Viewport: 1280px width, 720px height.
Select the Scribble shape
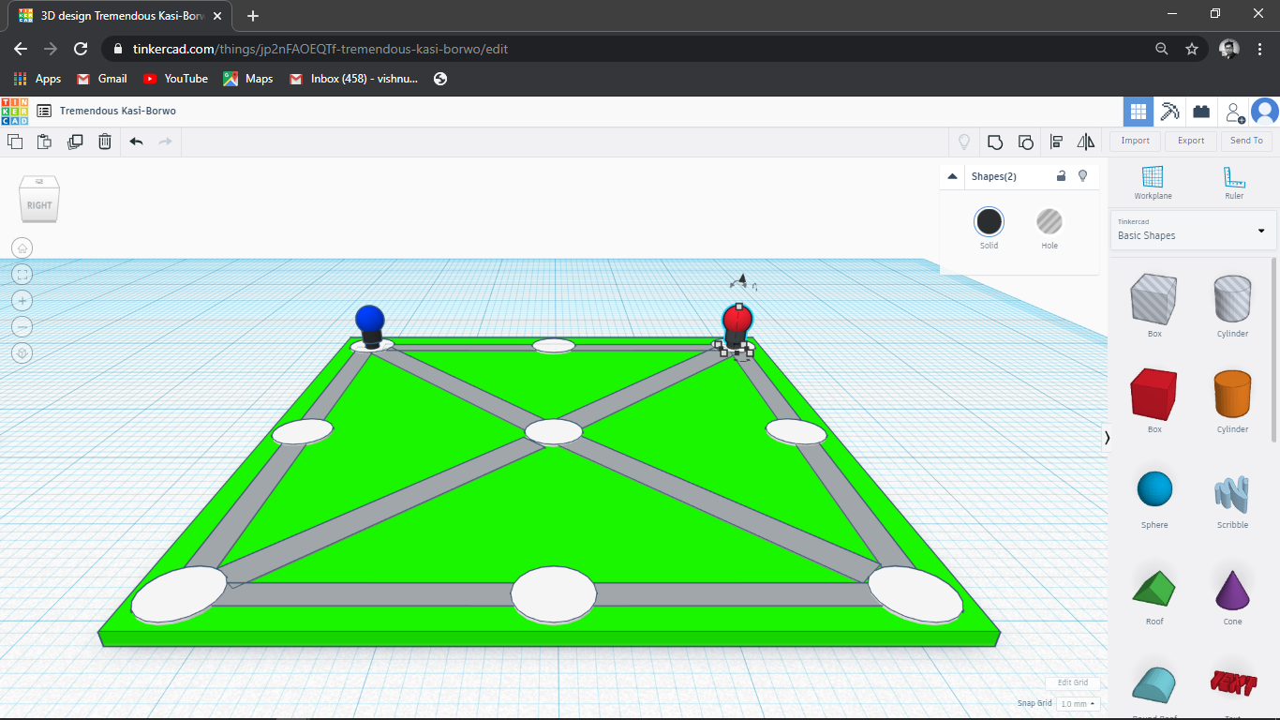[1232, 492]
